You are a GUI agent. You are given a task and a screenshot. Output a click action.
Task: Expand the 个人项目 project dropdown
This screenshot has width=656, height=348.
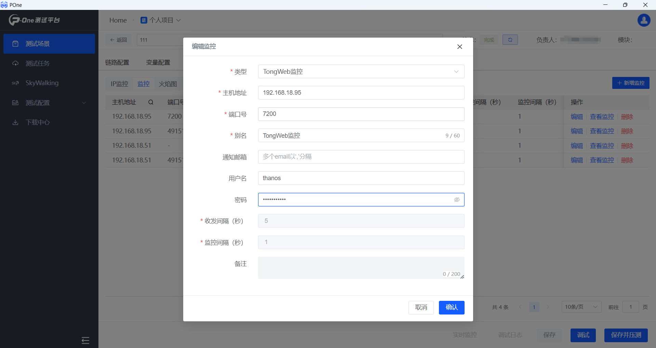pyautogui.click(x=161, y=20)
